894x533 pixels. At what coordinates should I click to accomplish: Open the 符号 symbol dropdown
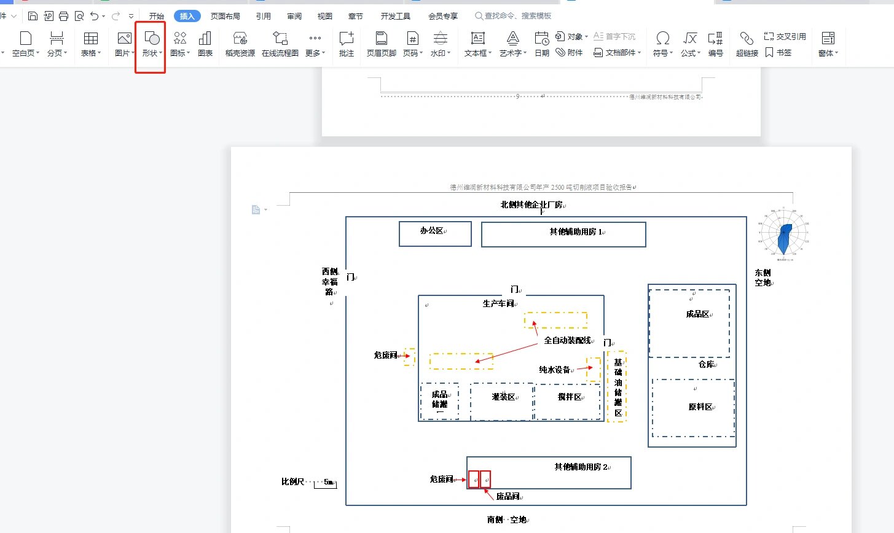663,53
